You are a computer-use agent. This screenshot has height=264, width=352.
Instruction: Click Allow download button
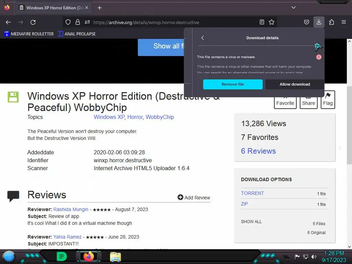[295, 84]
